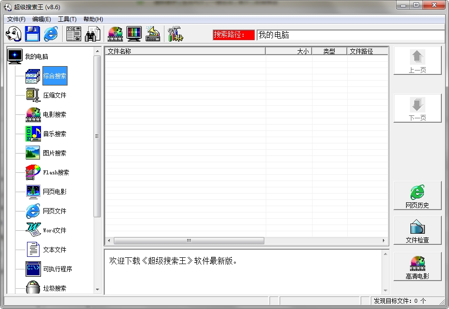This screenshot has width=449, height=309.
Task: Click the sidebar vertical scrollbar
Action: (98, 137)
